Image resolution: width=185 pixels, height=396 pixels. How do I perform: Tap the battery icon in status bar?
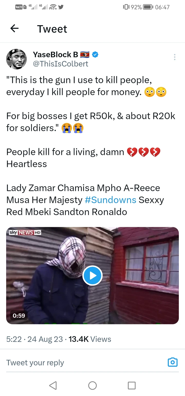pos(148,7)
